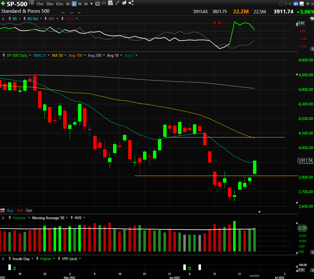Click the reorder arrows next to HVE

click(72, 218)
